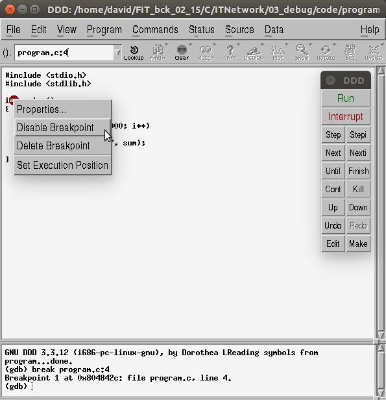This screenshot has height=400, width=386.
Task: Select Disable Breakpoint in context menu
Action: pyautogui.click(x=63, y=127)
